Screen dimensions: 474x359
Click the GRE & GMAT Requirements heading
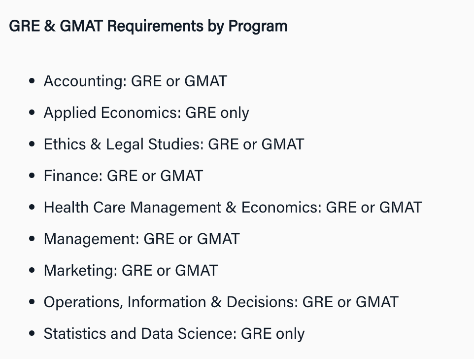(x=148, y=26)
